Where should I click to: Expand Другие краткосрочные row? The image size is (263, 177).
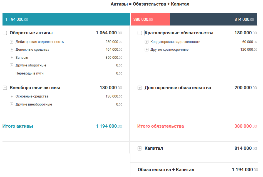click(147, 50)
